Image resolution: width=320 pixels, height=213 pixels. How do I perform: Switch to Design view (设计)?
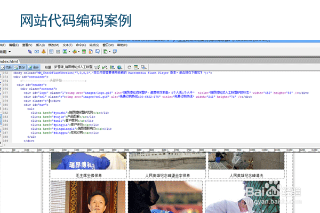click(x=34, y=67)
